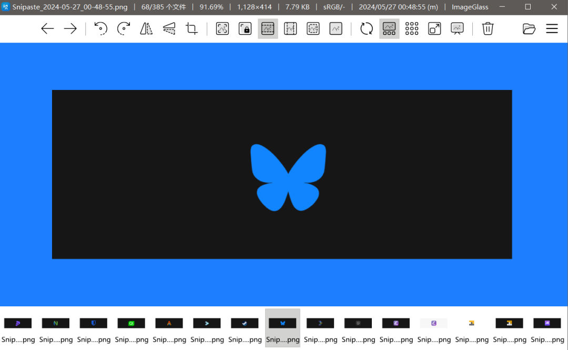568x350 pixels.
Task: Enter full screen using the expand arrow icon
Action: (434, 28)
